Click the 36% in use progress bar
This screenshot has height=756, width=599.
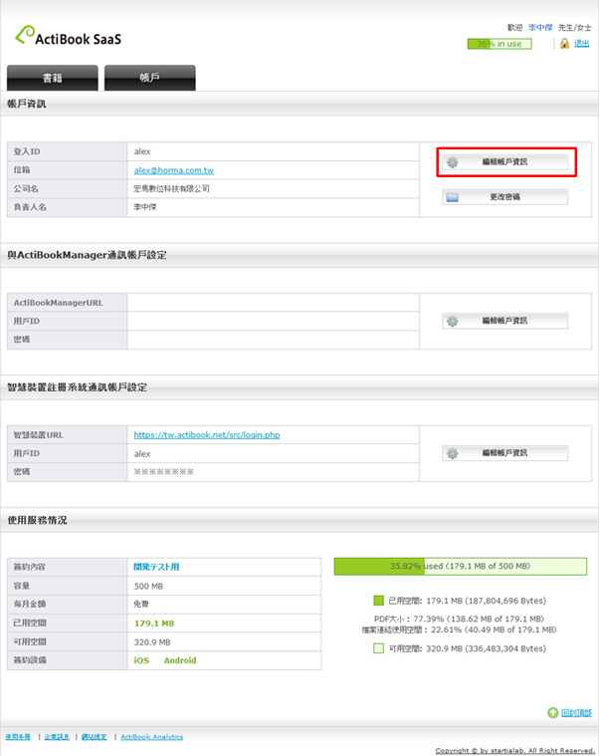[499, 44]
